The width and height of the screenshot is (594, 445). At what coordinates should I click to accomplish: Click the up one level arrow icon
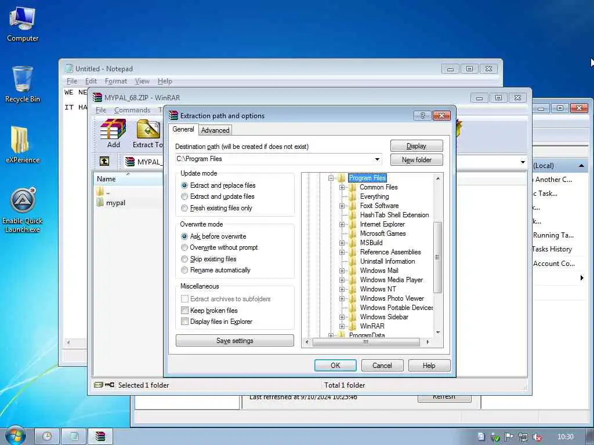(x=104, y=161)
